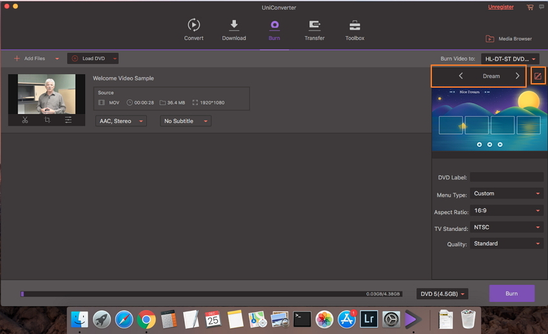Screen dimensions: 548x334
Task: Click the Welcome Video Sample title
Action: (123, 78)
